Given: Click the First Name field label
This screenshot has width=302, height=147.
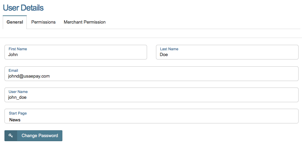Looking at the screenshot, I should [18, 49].
